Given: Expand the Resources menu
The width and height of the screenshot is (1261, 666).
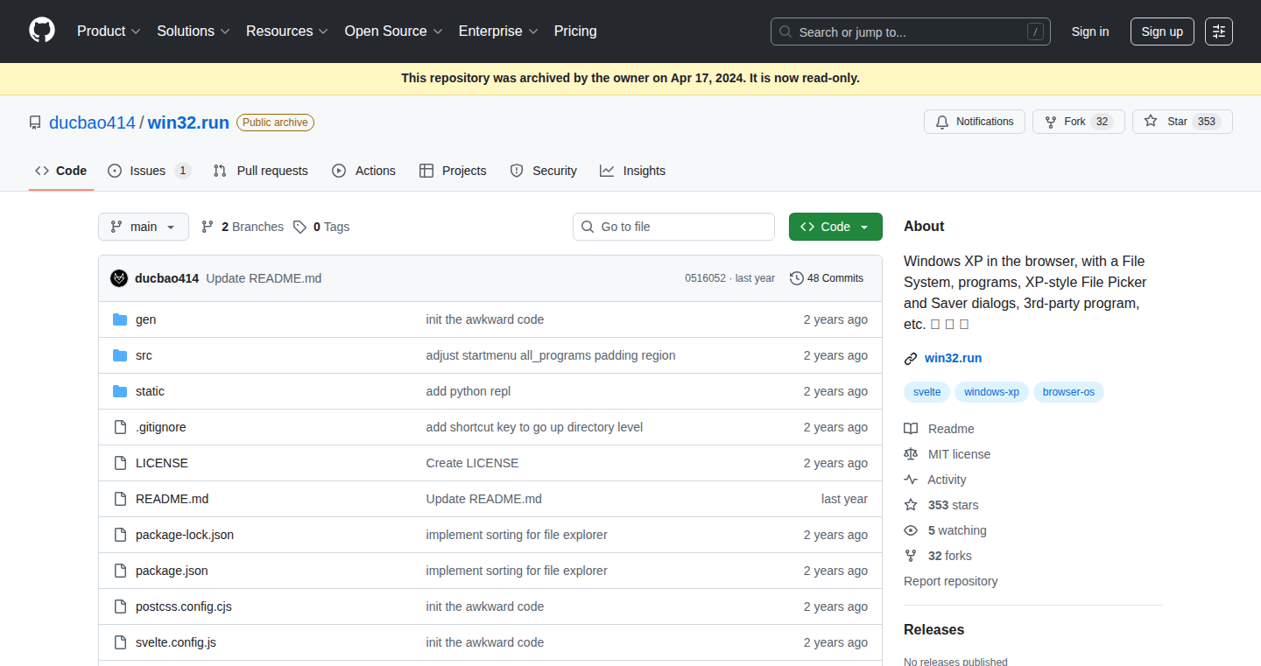Looking at the screenshot, I should pyautogui.click(x=286, y=32).
